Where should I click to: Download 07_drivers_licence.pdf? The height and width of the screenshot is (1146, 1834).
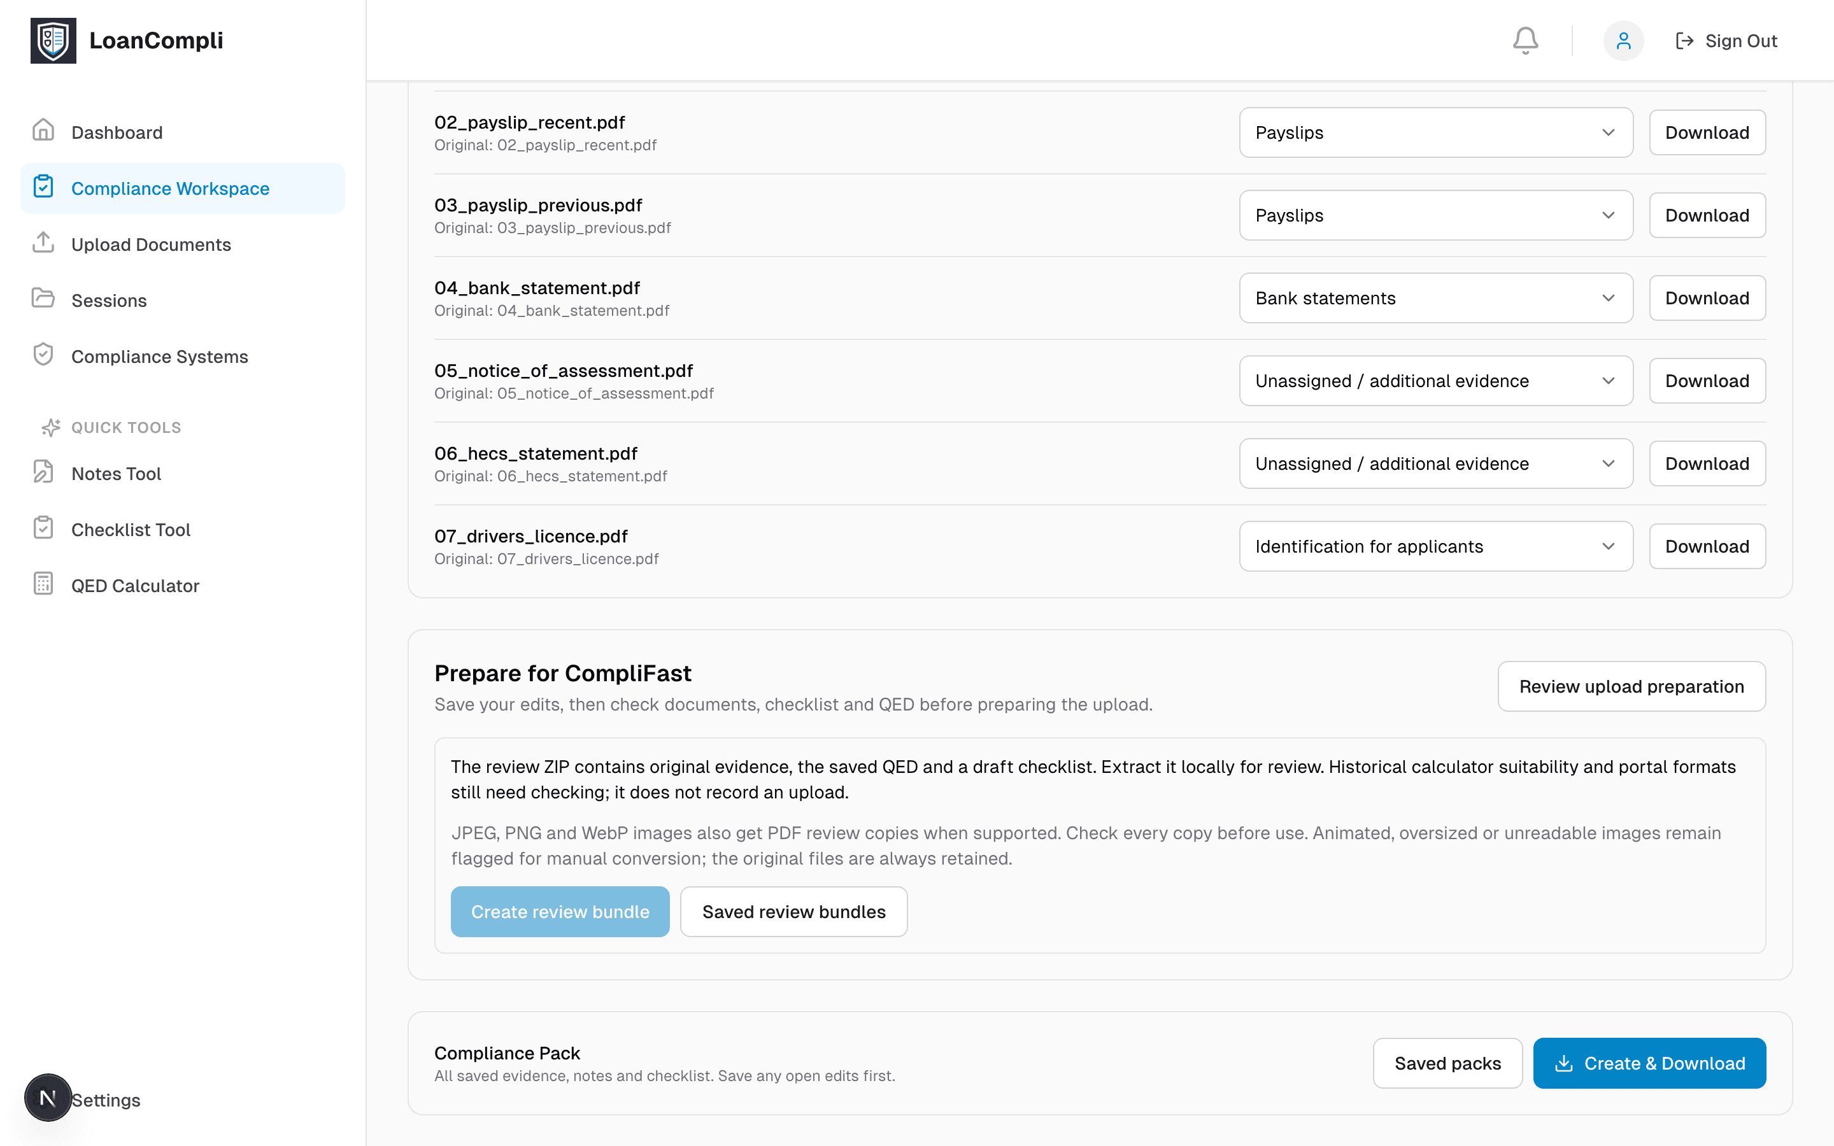(x=1707, y=546)
